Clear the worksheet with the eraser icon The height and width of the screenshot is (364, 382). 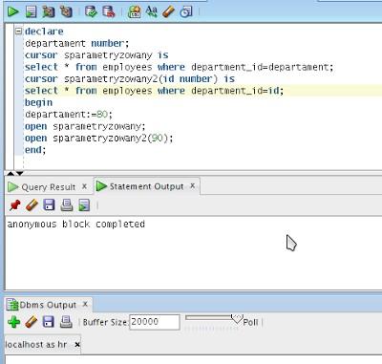tap(168, 11)
